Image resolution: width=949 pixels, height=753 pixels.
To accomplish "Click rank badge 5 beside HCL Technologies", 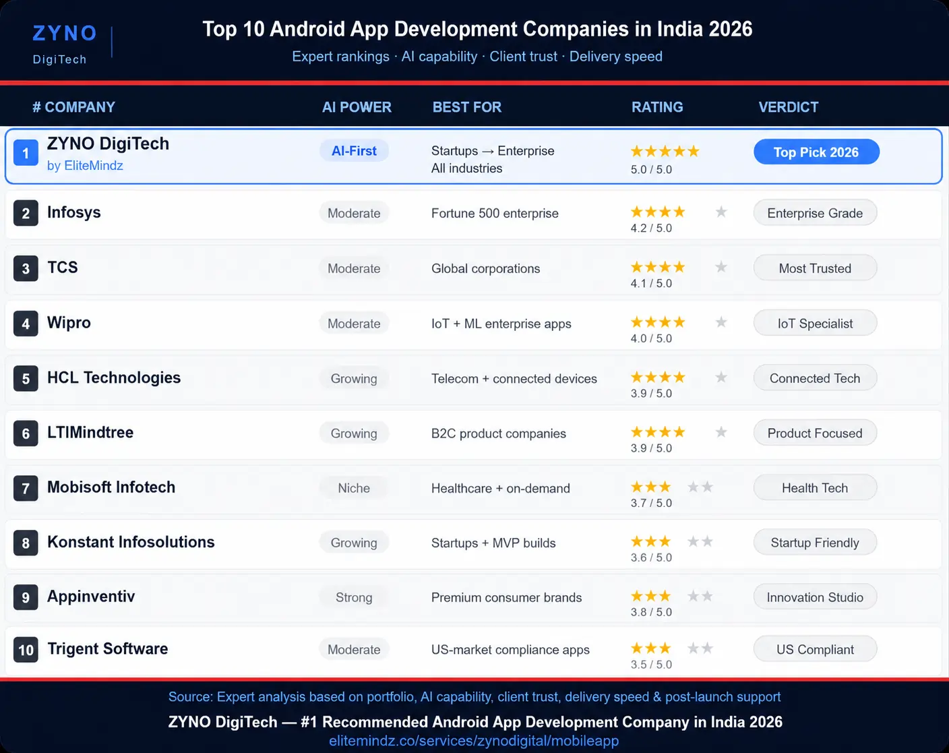I will (26, 379).
